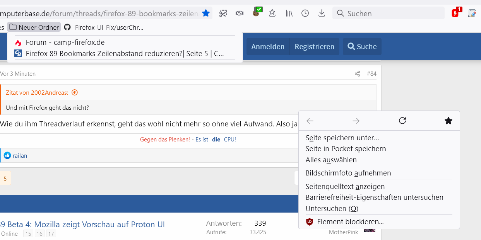Select 'Element blockieren…' uBlock entry

tap(350, 222)
